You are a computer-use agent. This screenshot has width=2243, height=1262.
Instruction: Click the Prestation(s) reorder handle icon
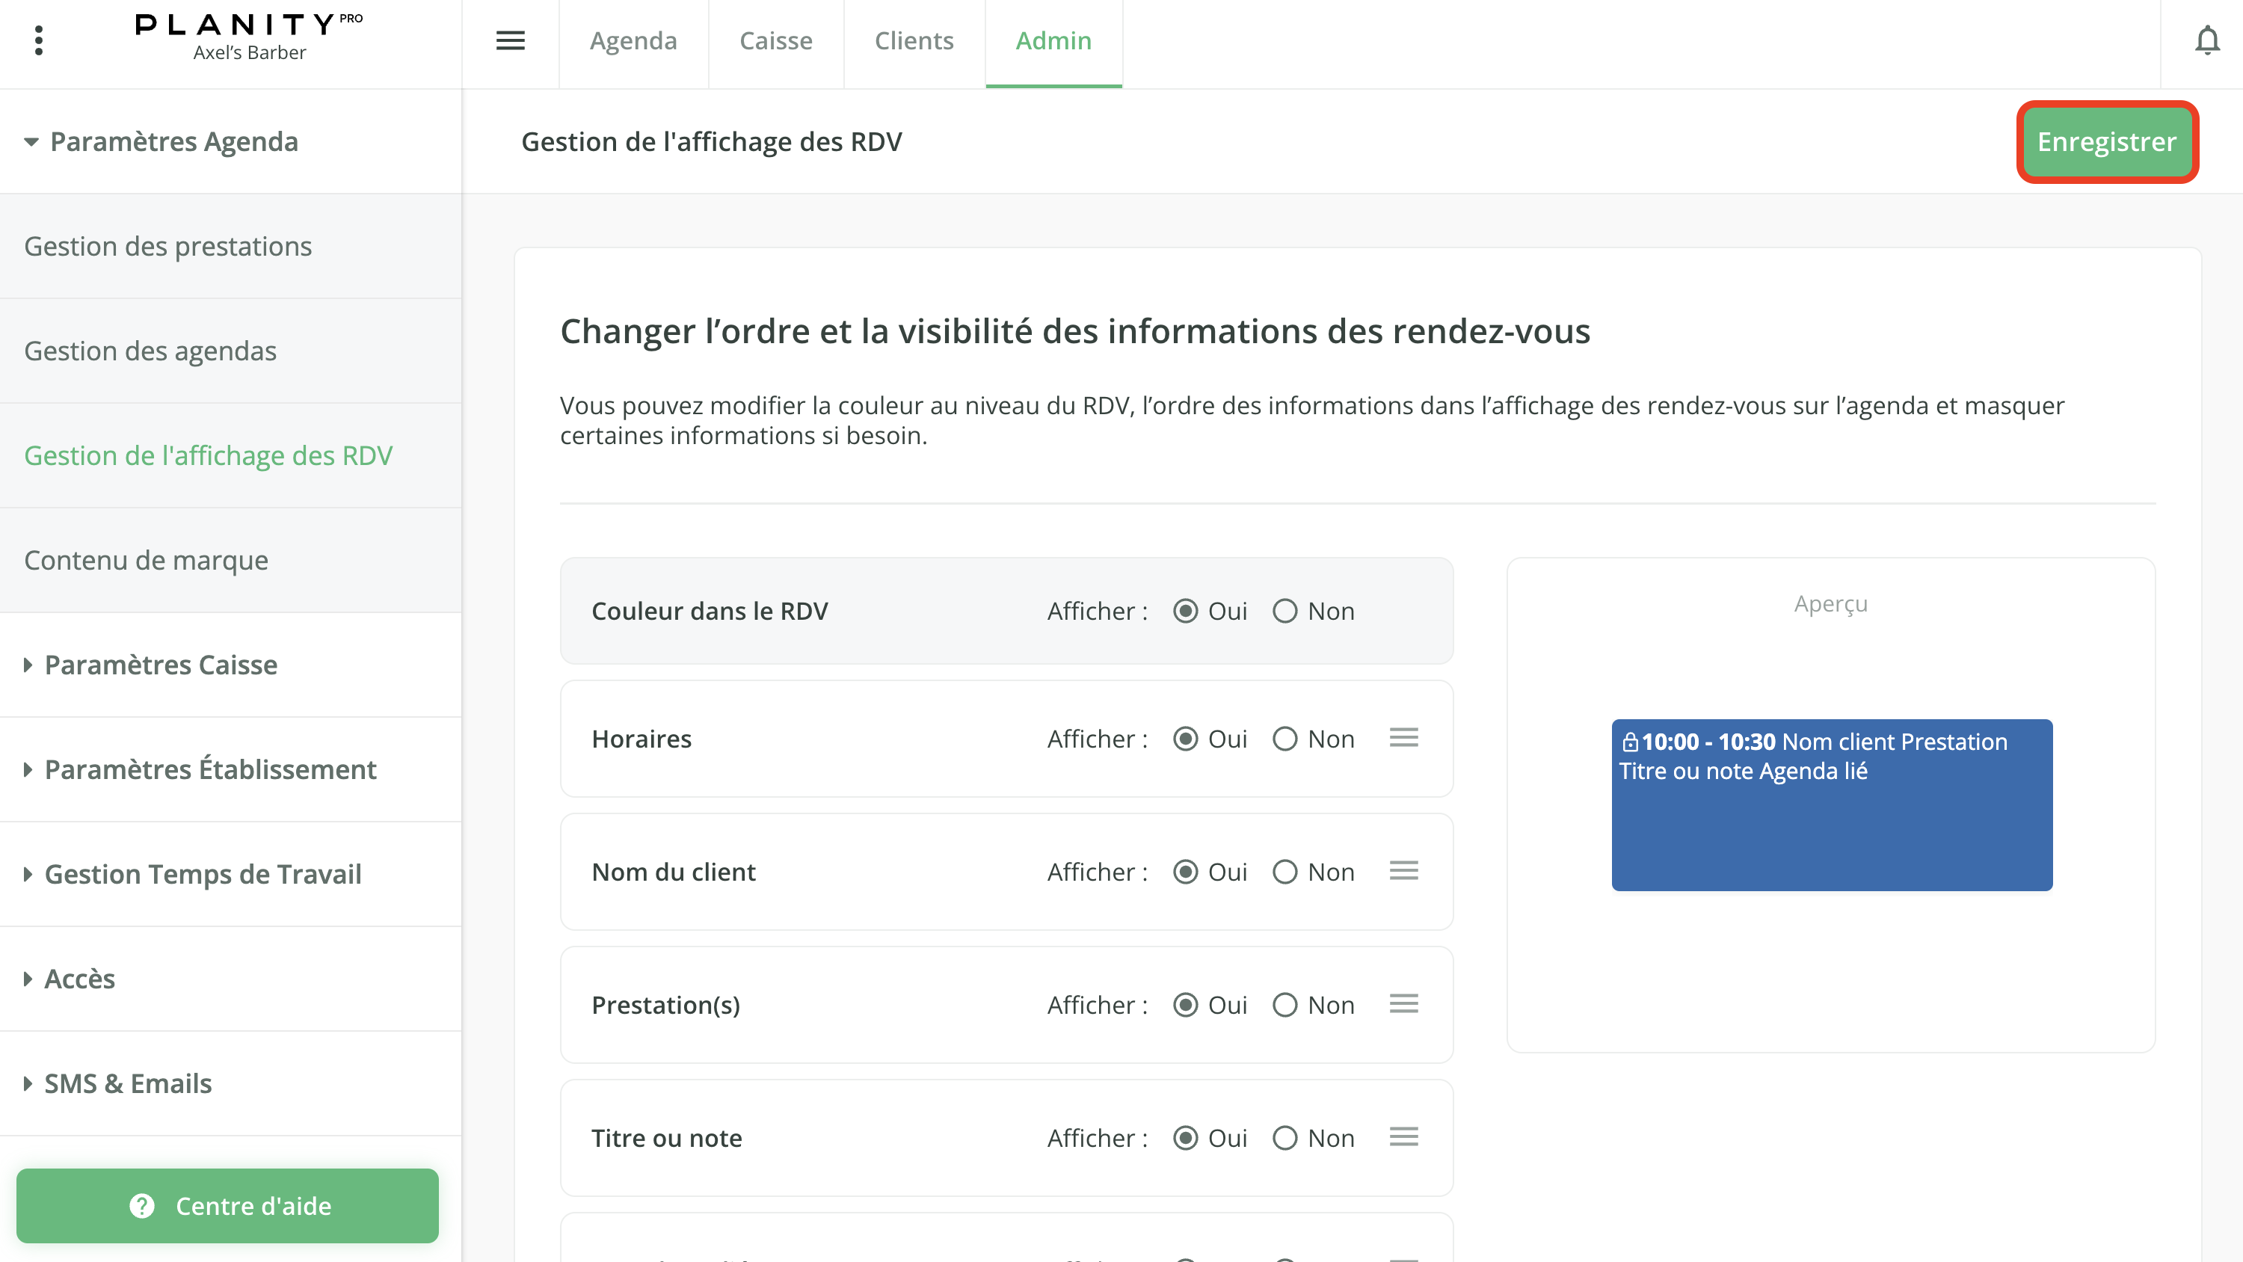coord(1403,1004)
